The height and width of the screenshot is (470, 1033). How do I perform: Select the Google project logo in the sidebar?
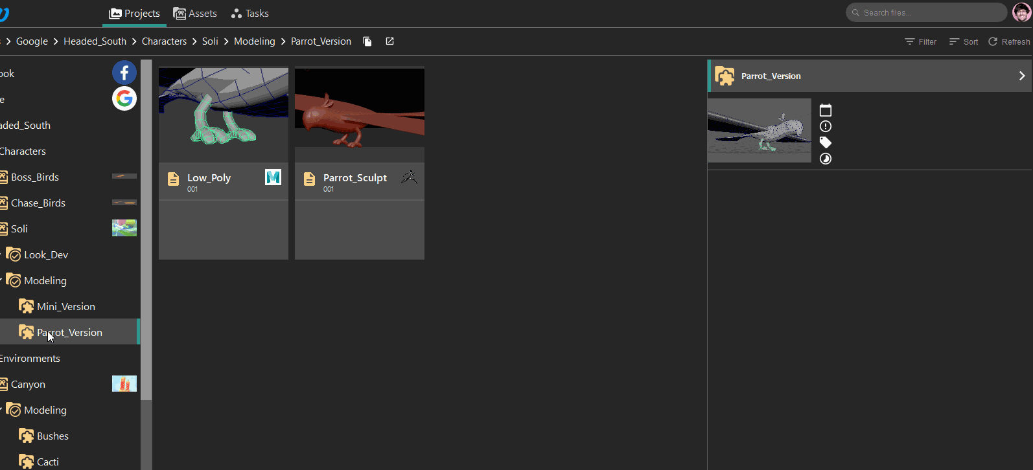pos(124,98)
